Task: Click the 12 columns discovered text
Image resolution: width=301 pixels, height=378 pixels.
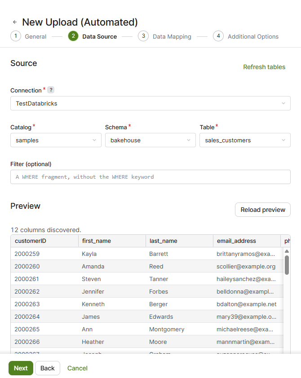Action: click(46, 230)
